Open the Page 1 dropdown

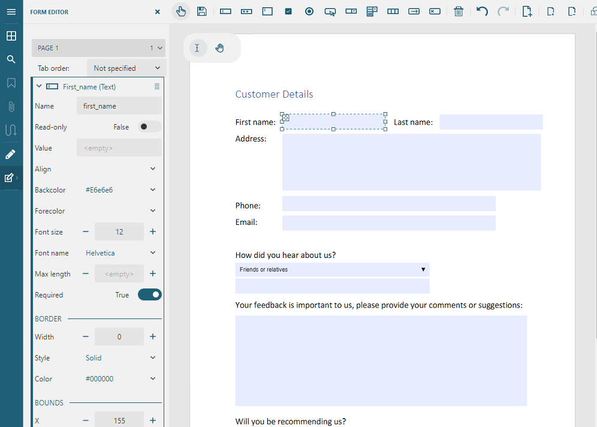click(98, 48)
